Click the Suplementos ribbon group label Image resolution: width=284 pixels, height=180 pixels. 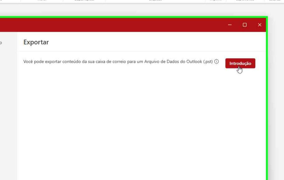click(x=245, y=1)
